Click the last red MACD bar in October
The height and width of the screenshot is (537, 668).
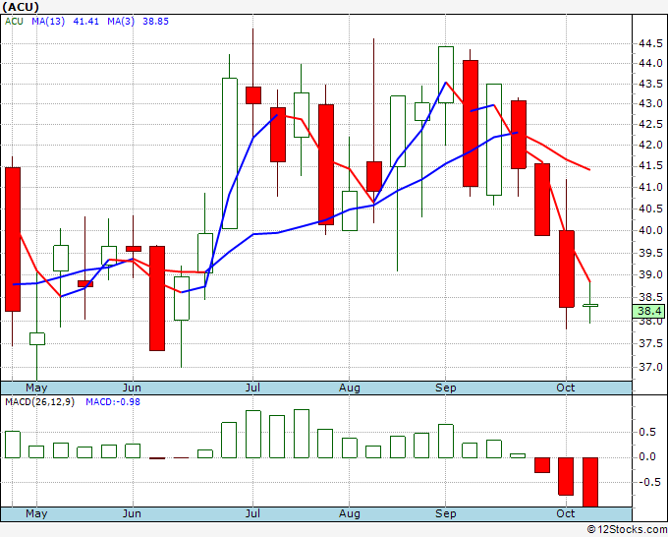coord(590,482)
